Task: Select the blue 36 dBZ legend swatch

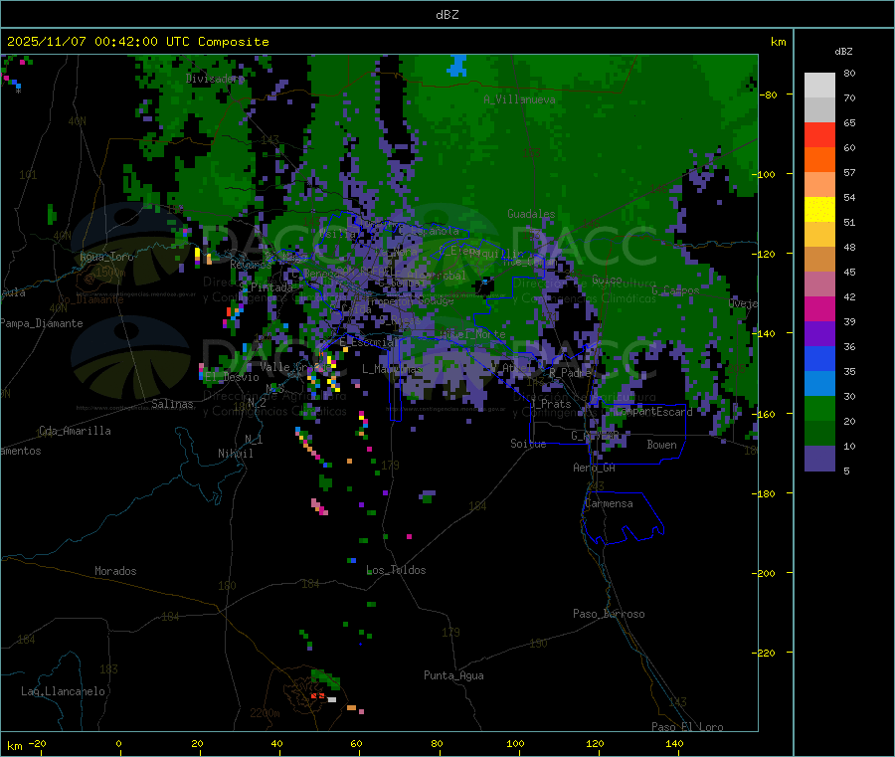Action: coord(819,358)
